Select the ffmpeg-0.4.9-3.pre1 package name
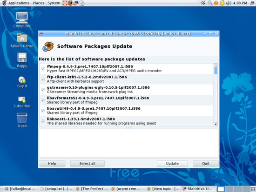This screenshot has height=192, width=256. pos(90,66)
